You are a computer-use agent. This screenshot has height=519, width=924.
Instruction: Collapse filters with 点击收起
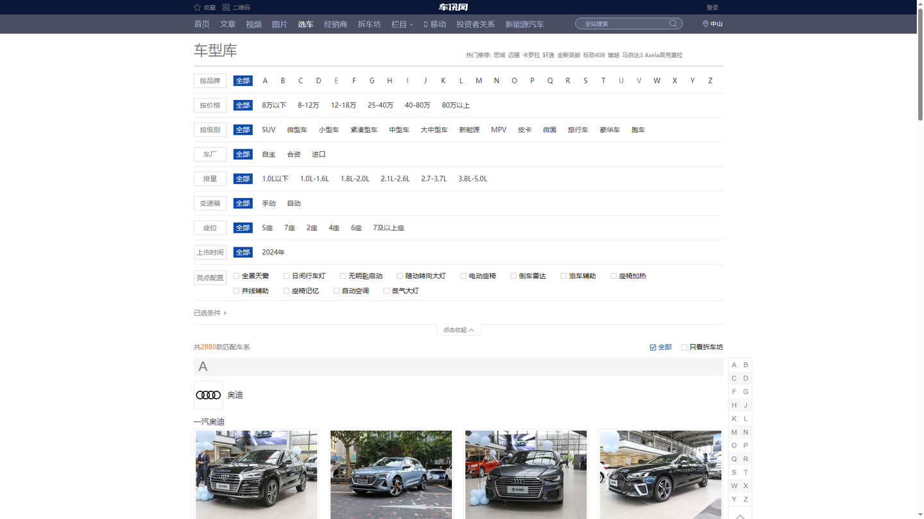pos(458,330)
